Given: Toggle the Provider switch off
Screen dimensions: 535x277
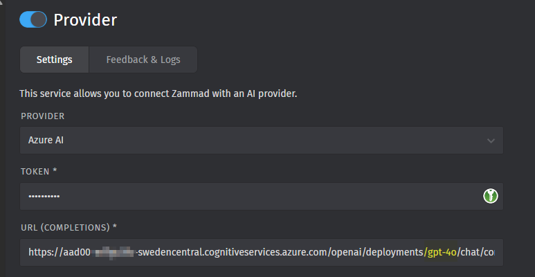Looking at the screenshot, I should (x=33, y=19).
